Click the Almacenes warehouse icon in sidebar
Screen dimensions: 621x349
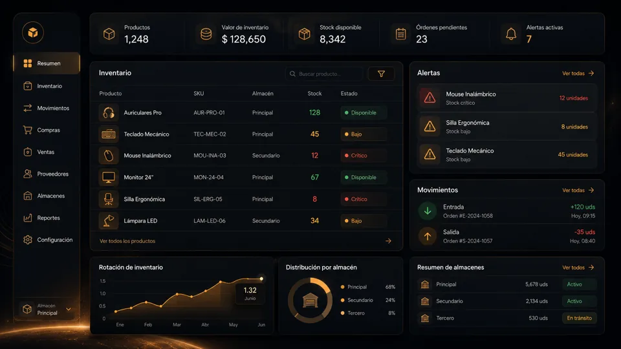coord(28,195)
